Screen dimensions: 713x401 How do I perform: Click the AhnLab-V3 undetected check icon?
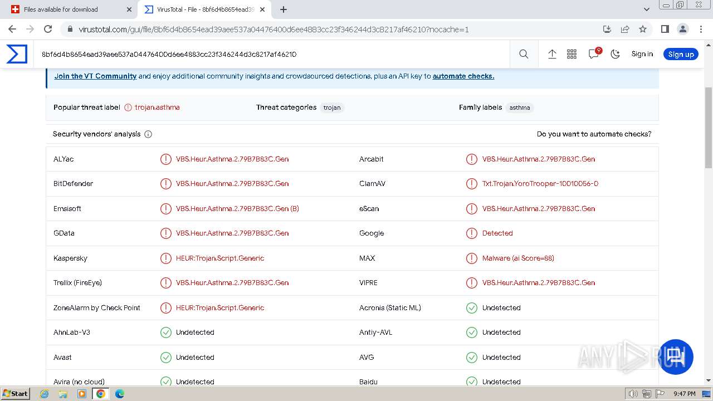pos(166,332)
